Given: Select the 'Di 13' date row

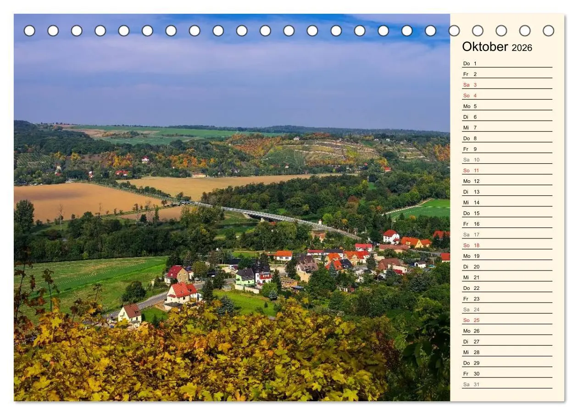Looking at the screenshot, I should [507, 192].
